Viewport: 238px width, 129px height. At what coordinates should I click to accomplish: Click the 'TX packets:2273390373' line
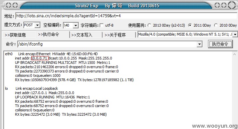coord(67,71)
